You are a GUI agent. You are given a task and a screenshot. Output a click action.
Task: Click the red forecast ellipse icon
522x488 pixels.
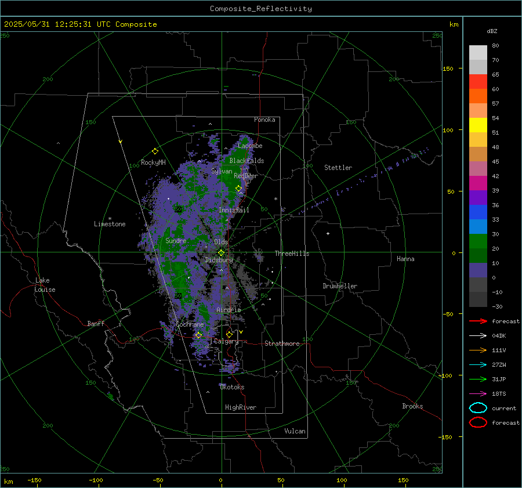point(478,422)
